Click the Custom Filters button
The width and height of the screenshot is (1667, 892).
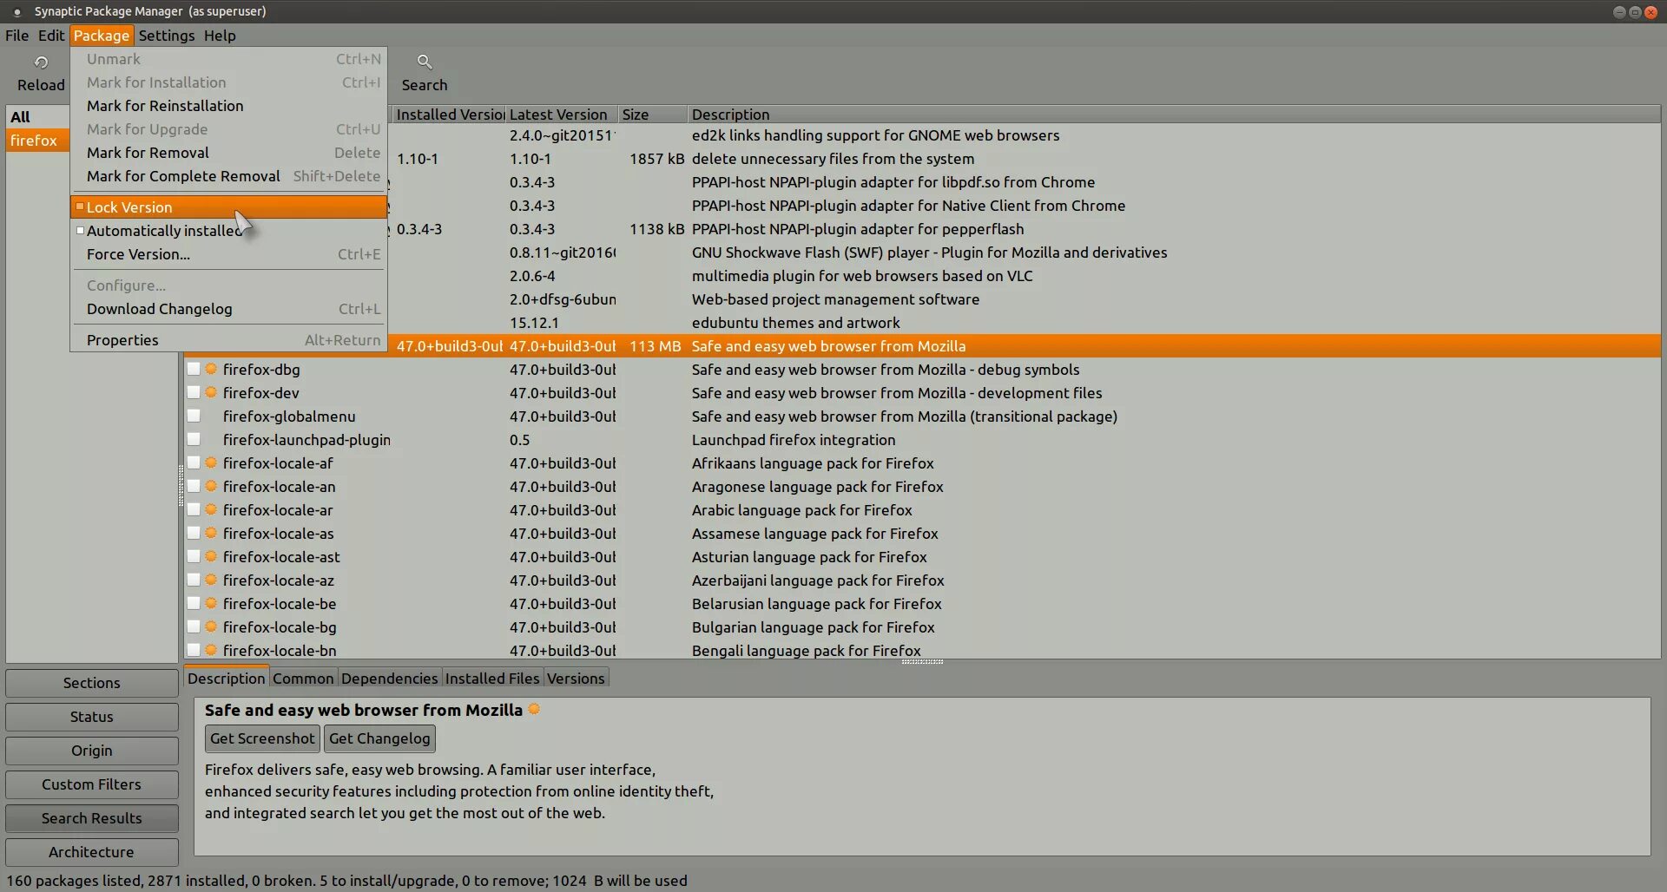pos(92,784)
